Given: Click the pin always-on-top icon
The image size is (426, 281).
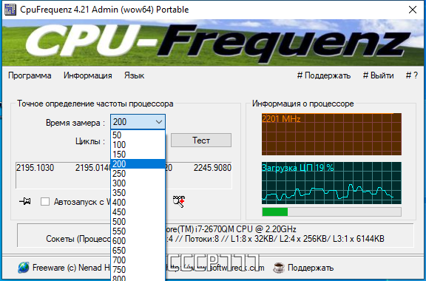Looking at the screenshot, I should pos(25,201).
